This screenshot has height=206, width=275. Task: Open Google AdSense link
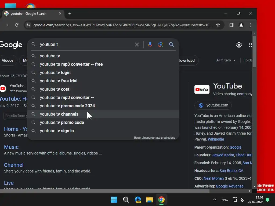click(230, 186)
